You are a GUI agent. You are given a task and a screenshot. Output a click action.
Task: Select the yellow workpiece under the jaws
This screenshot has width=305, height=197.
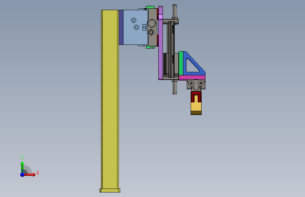[x=196, y=107]
